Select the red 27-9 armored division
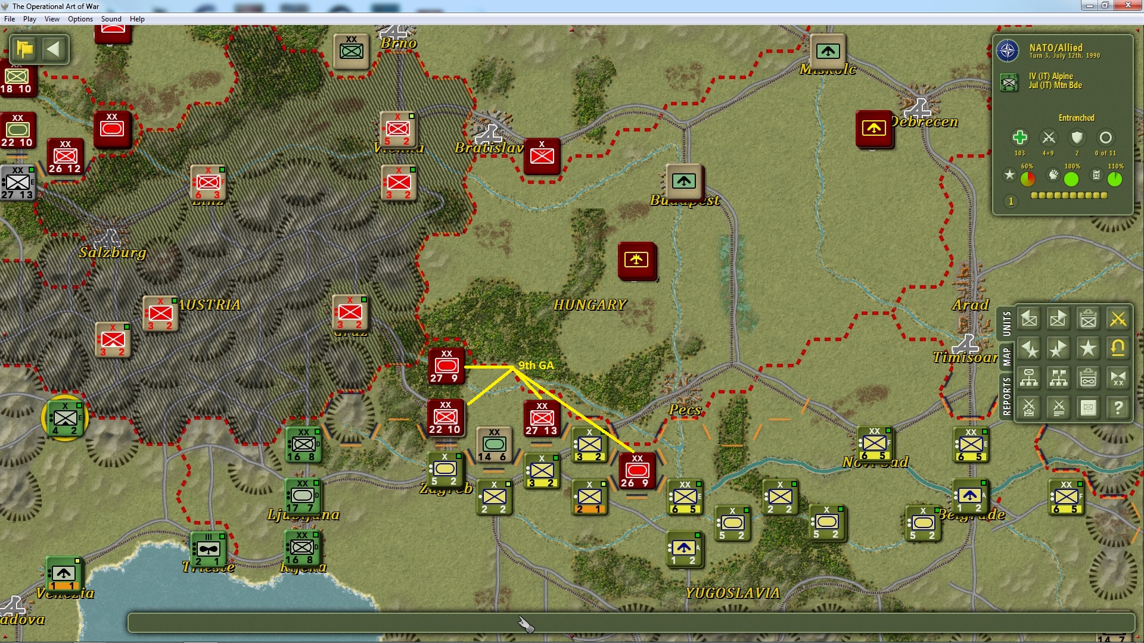This screenshot has width=1144, height=643. (x=446, y=366)
